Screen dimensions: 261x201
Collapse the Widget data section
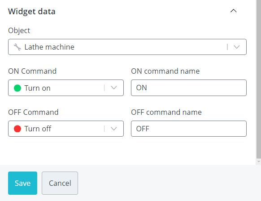233,11
